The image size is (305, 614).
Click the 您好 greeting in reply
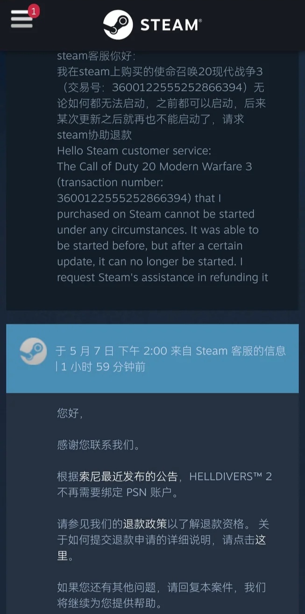tap(69, 414)
